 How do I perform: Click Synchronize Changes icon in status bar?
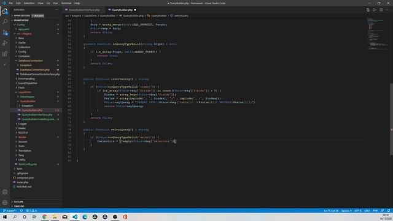(x=21, y=211)
